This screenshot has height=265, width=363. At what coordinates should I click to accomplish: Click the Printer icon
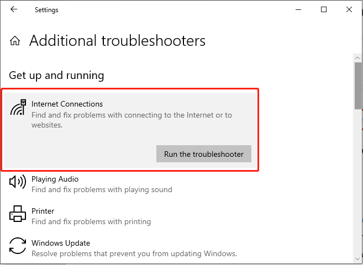(18, 214)
